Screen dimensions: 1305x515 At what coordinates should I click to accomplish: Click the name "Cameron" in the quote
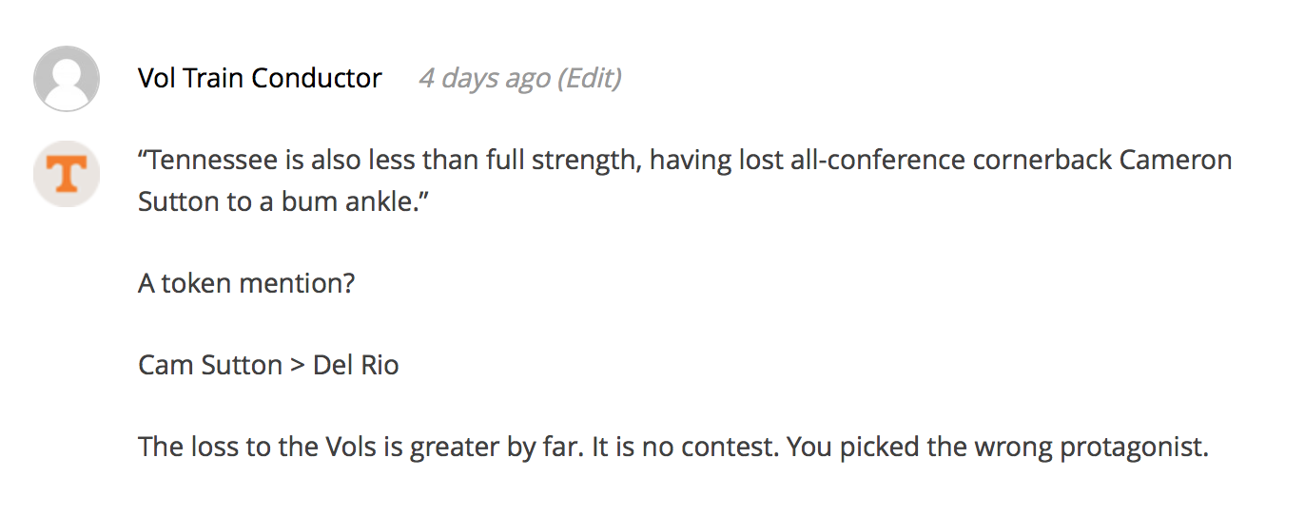[1176, 160]
